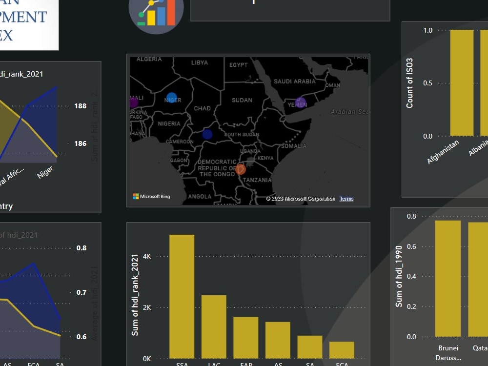Click the Microsoft Bing logo on the map
The height and width of the screenshot is (366, 488).
tap(152, 196)
